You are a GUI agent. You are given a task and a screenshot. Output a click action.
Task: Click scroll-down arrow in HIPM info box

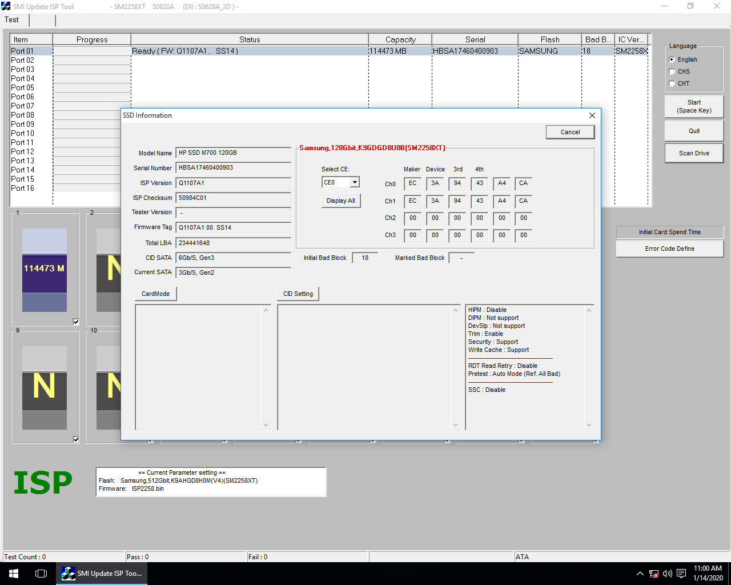tap(589, 424)
